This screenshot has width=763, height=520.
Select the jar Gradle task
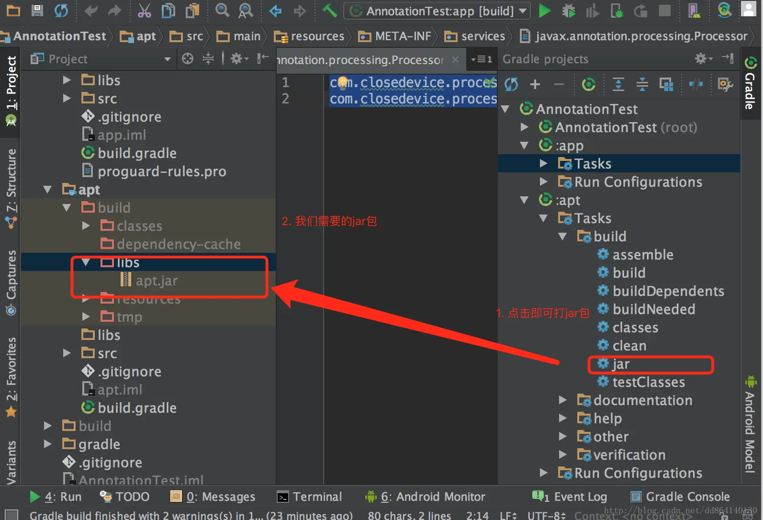coord(621,364)
